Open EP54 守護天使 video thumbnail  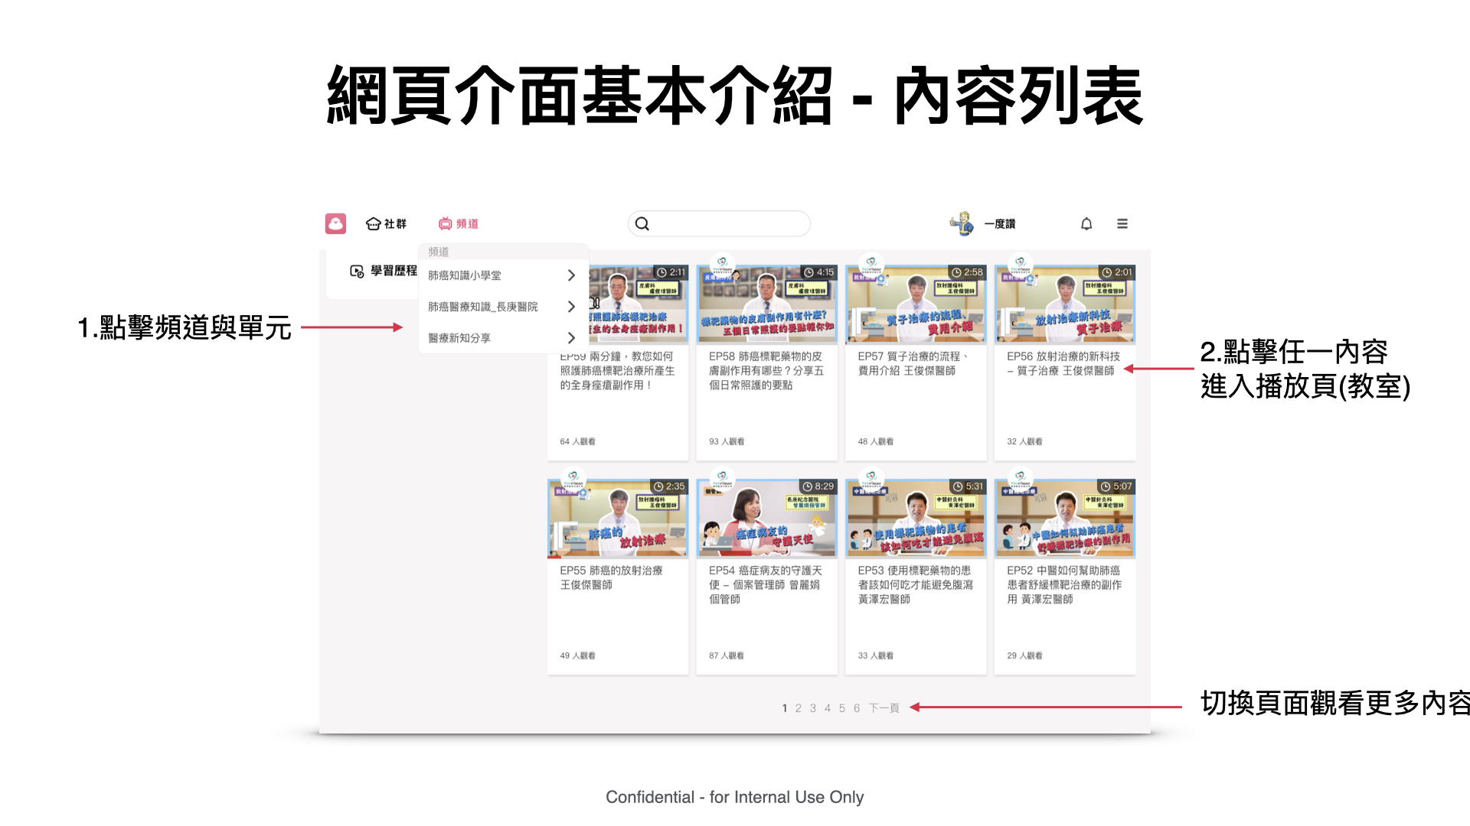pyautogui.click(x=767, y=519)
